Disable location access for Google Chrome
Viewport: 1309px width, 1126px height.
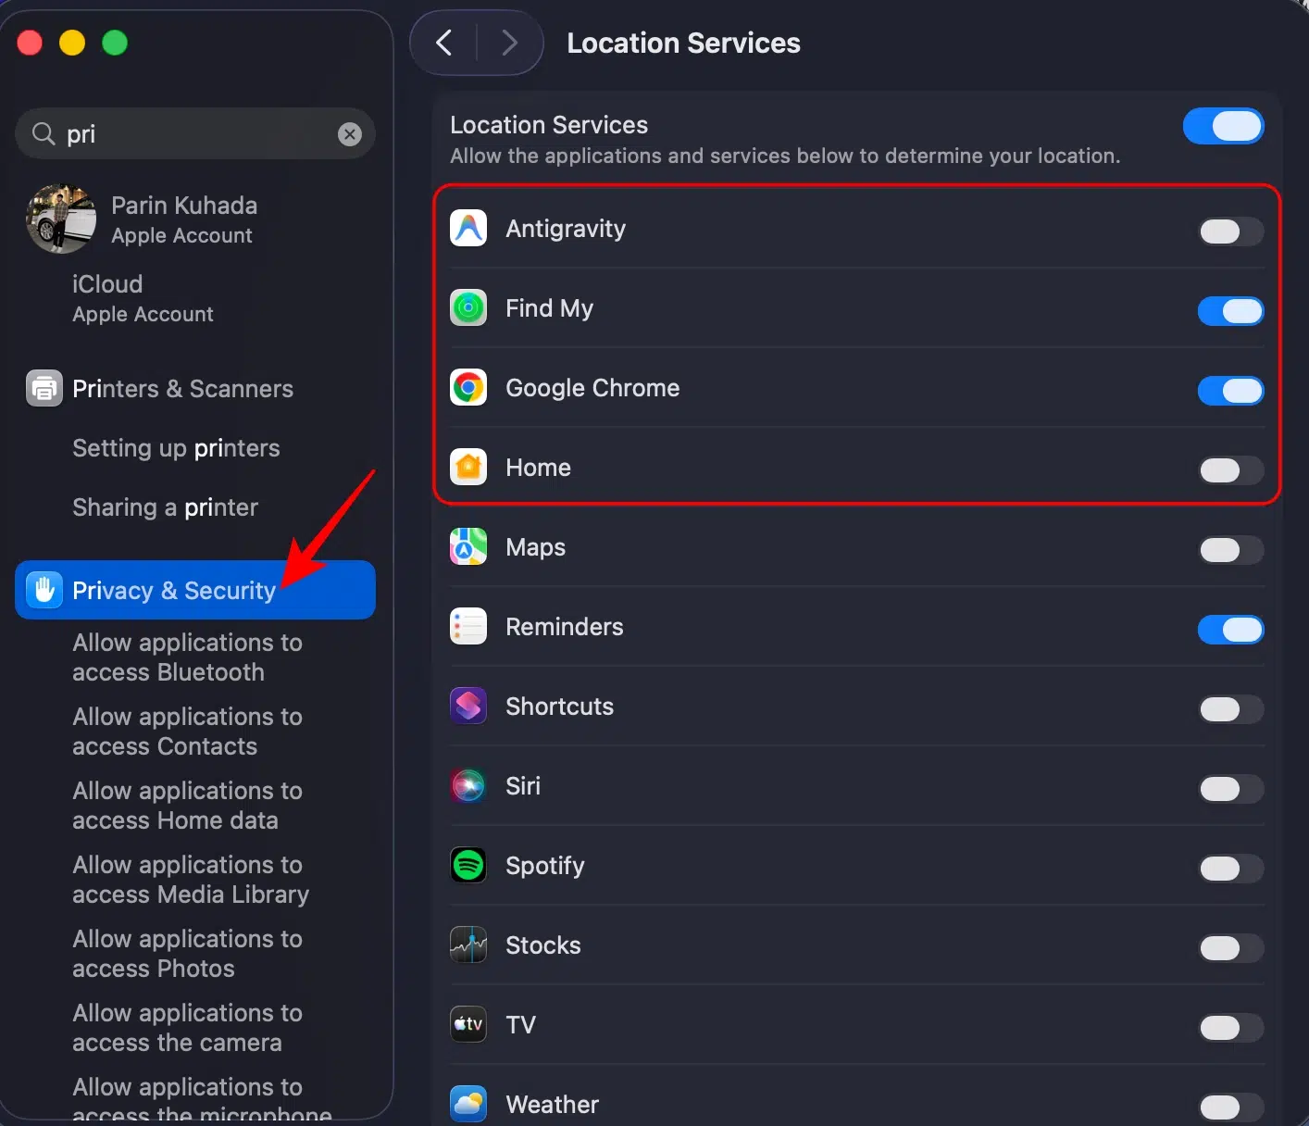[1231, 391]
